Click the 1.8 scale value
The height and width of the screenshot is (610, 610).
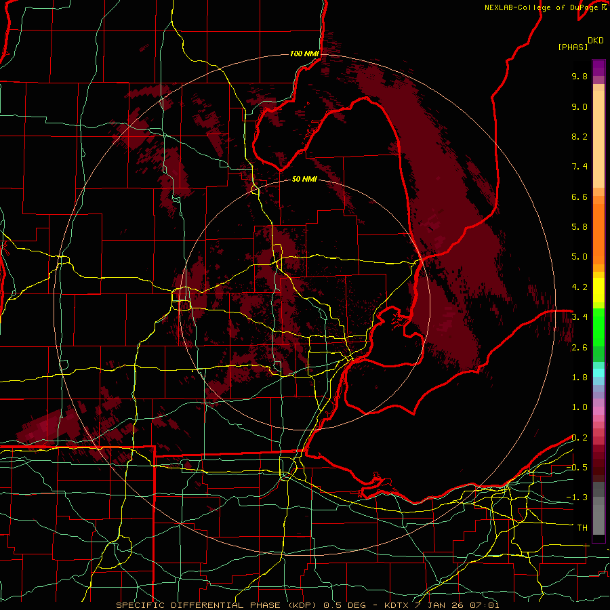(x=579, y=378)
